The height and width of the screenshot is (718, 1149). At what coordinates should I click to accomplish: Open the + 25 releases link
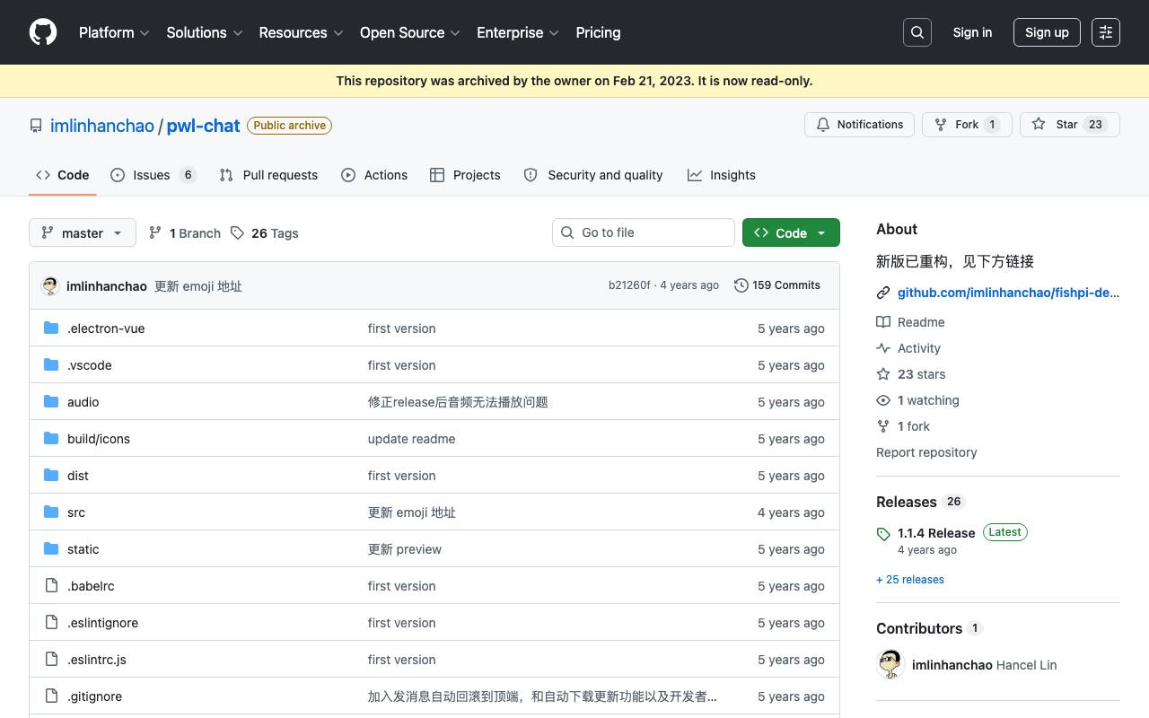tap(910, 580)
